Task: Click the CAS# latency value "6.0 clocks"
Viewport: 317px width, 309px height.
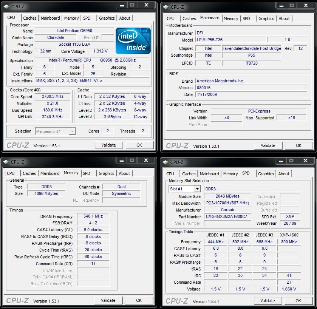Action: (x=93, y=230)
